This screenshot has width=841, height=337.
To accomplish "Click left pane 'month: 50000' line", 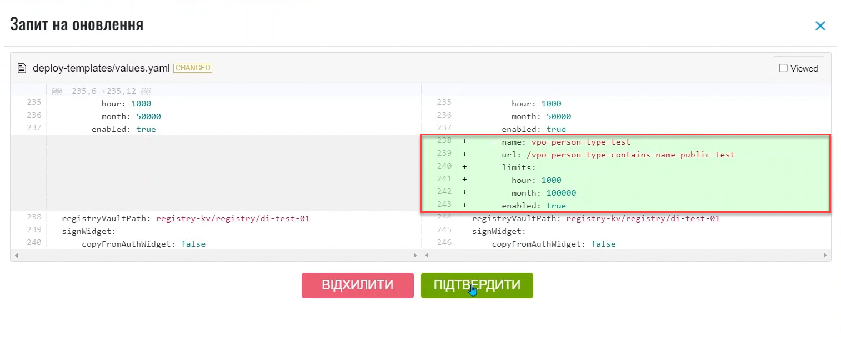I will (x=131, y=116).
